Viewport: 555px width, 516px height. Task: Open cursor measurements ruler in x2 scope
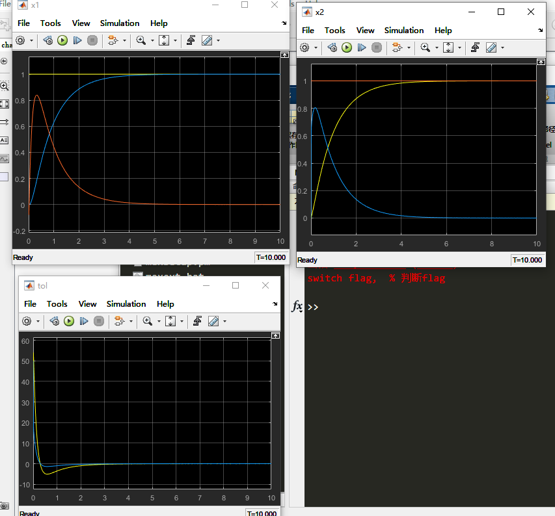click(x=491, y=47)
